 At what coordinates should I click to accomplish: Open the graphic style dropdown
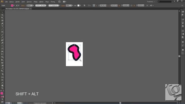[80, 5]
